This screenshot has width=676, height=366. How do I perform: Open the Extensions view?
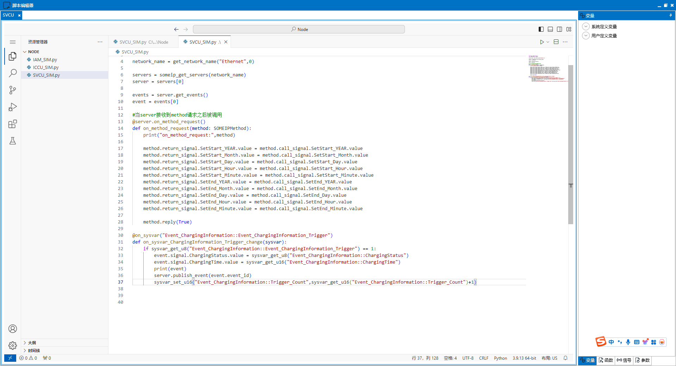[x=13, y=124]
